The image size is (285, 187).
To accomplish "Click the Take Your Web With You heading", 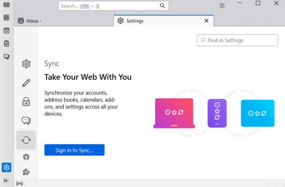I will pyautogui.click(x=88, y=77).
